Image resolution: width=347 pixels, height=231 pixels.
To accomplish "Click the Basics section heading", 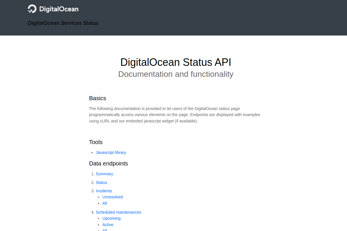I will coord(97,98).
